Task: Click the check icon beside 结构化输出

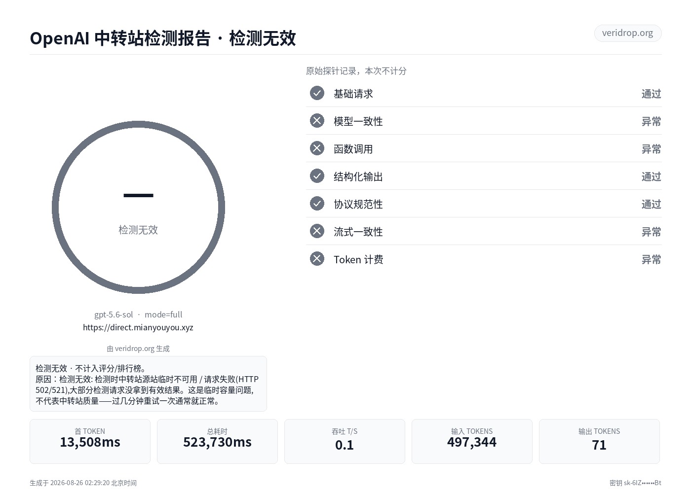Action: click(317, 176)
